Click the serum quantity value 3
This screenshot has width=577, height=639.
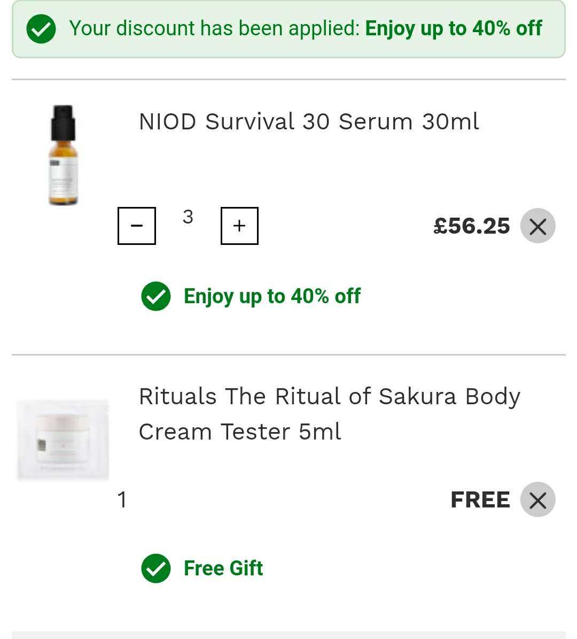[x=188, y=217]
